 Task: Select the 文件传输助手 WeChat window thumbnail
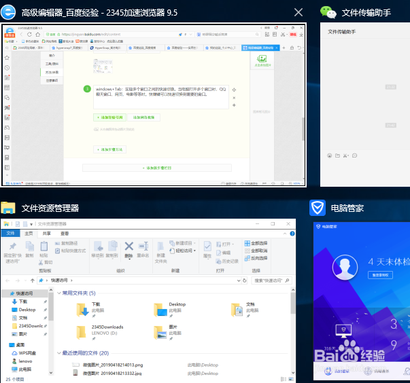tap(365, 105)
